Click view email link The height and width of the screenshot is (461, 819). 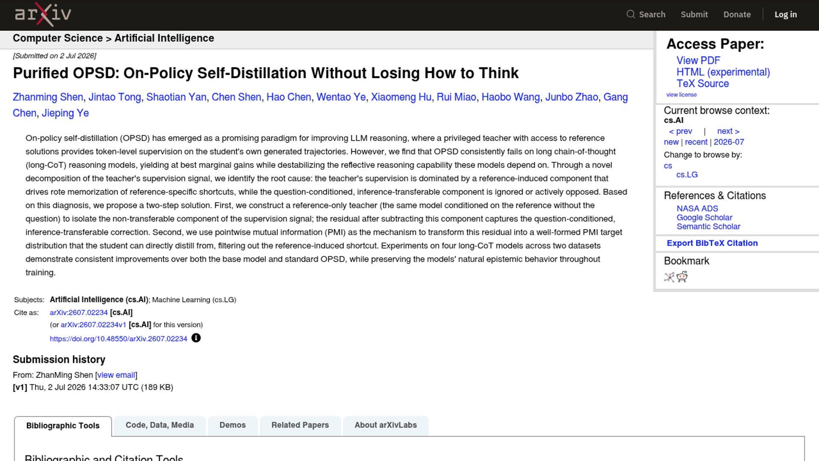pos(116,375)
